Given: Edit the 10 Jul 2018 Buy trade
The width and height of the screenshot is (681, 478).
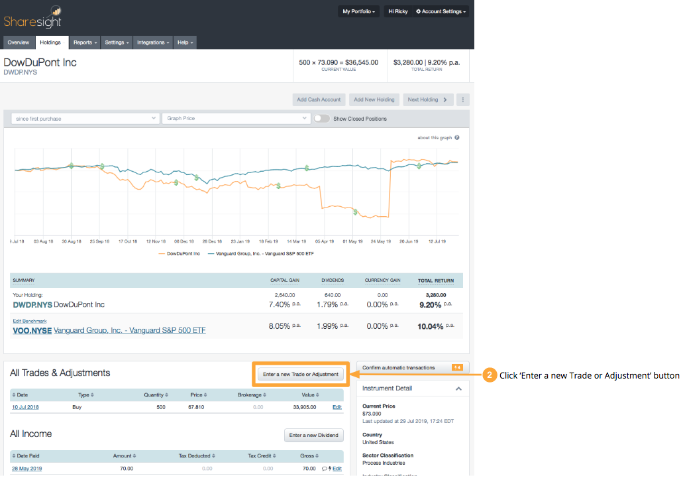Looking at the screenshot, I should pyautogui.click(x=337, y=407).
